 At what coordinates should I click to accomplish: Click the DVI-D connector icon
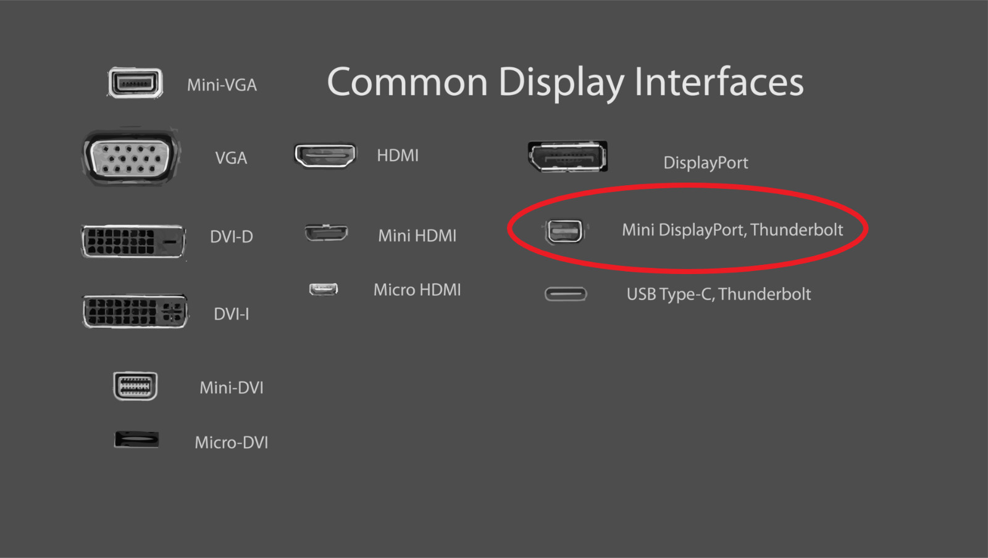click(133, 241)
